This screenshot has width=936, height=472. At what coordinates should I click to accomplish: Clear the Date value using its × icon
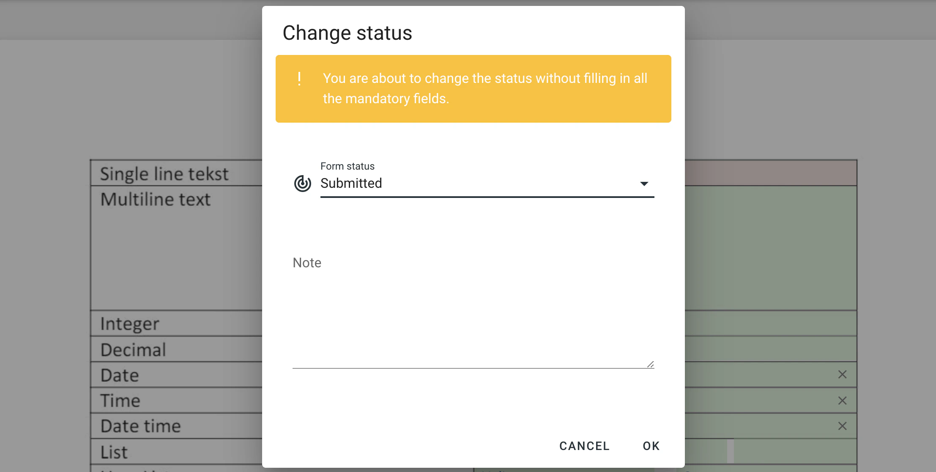pyautogui.click(x=842, y=374)
